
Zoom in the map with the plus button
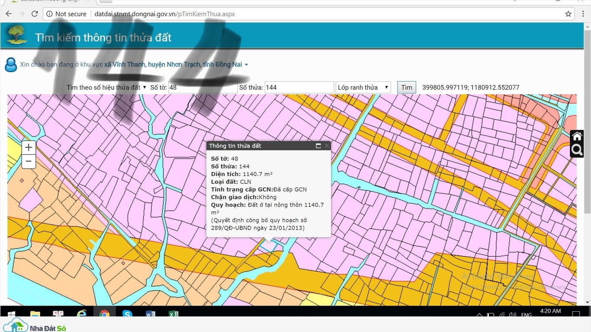point(29,147)
